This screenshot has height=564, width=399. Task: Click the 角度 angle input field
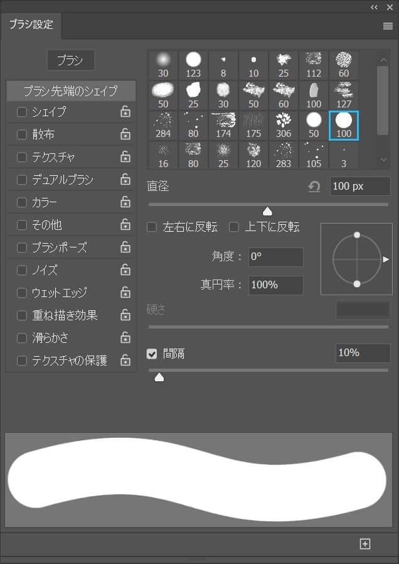click(x=276, y=257)
